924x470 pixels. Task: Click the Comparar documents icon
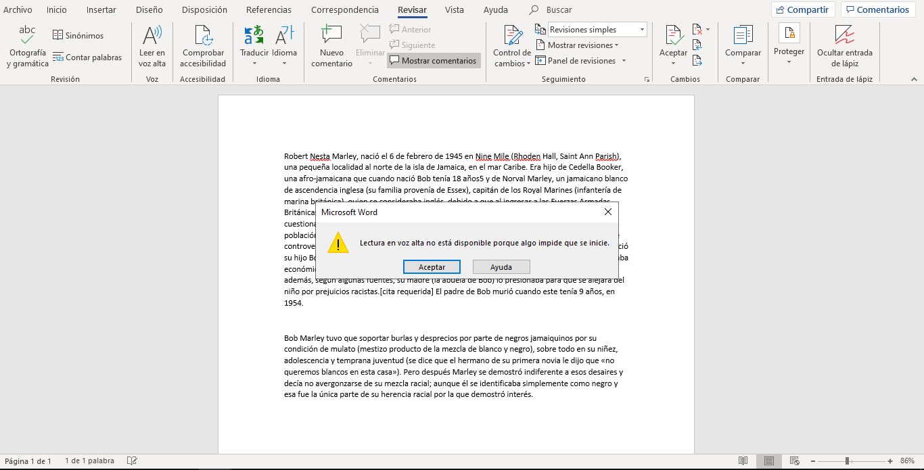click(743, 35)
